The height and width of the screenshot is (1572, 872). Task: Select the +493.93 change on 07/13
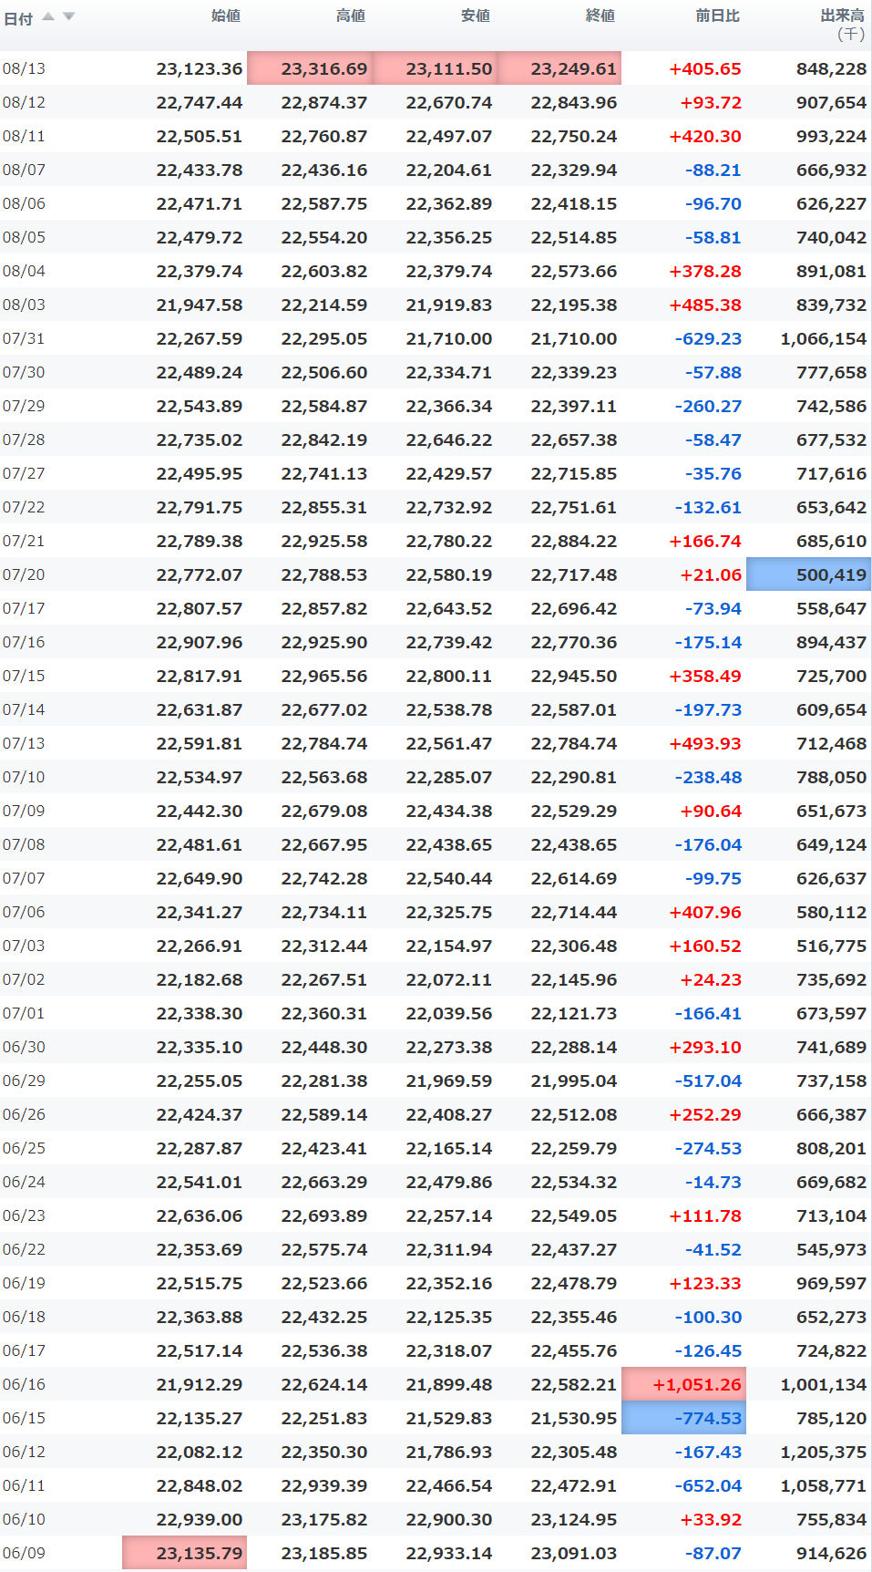point(705,743)
